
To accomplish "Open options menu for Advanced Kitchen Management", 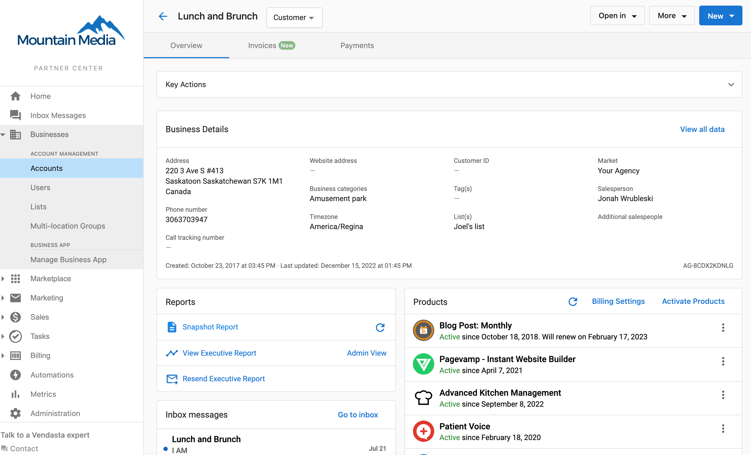I will pyautogui.click(x=723, y=395).
